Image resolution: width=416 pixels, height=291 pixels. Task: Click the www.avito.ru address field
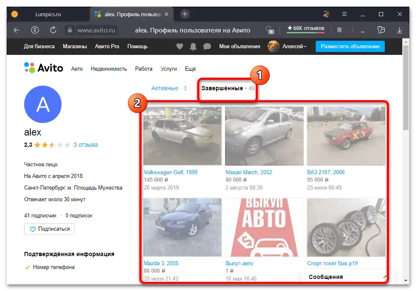pos(96,30)
